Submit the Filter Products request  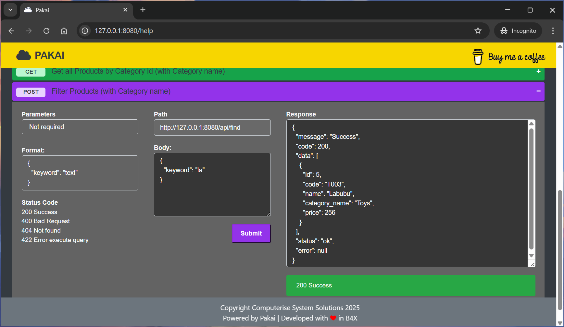251,234
